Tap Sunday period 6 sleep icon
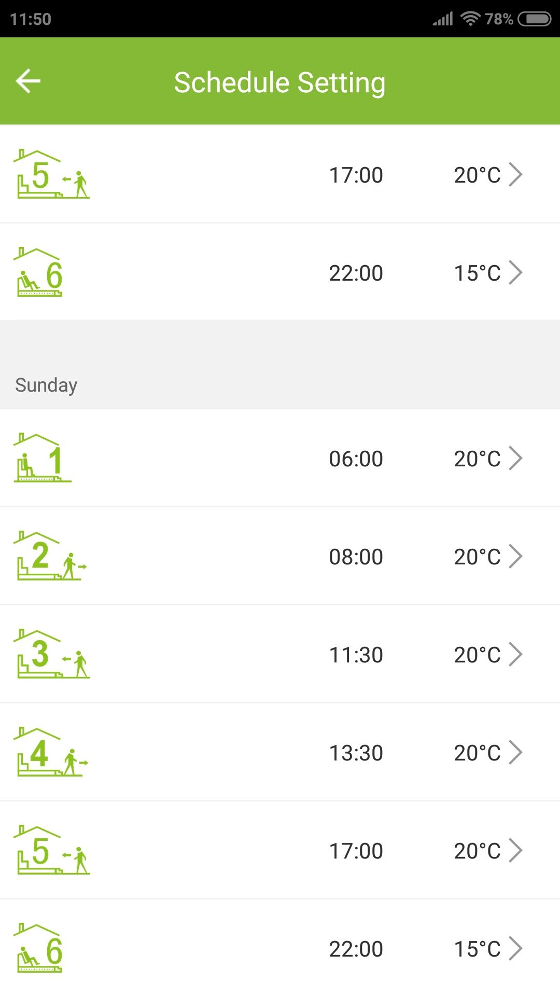The height and width of the screenshot is (996, 560). point(38,948)
